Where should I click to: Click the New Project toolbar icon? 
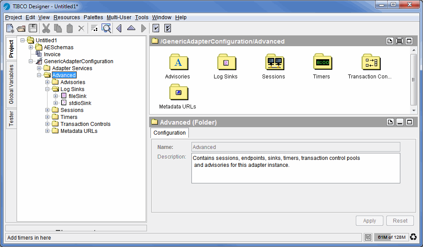10,28
